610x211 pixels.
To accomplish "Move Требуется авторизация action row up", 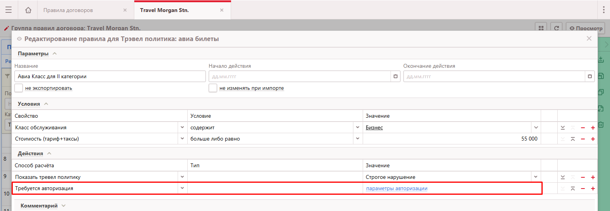I will 572,189.
